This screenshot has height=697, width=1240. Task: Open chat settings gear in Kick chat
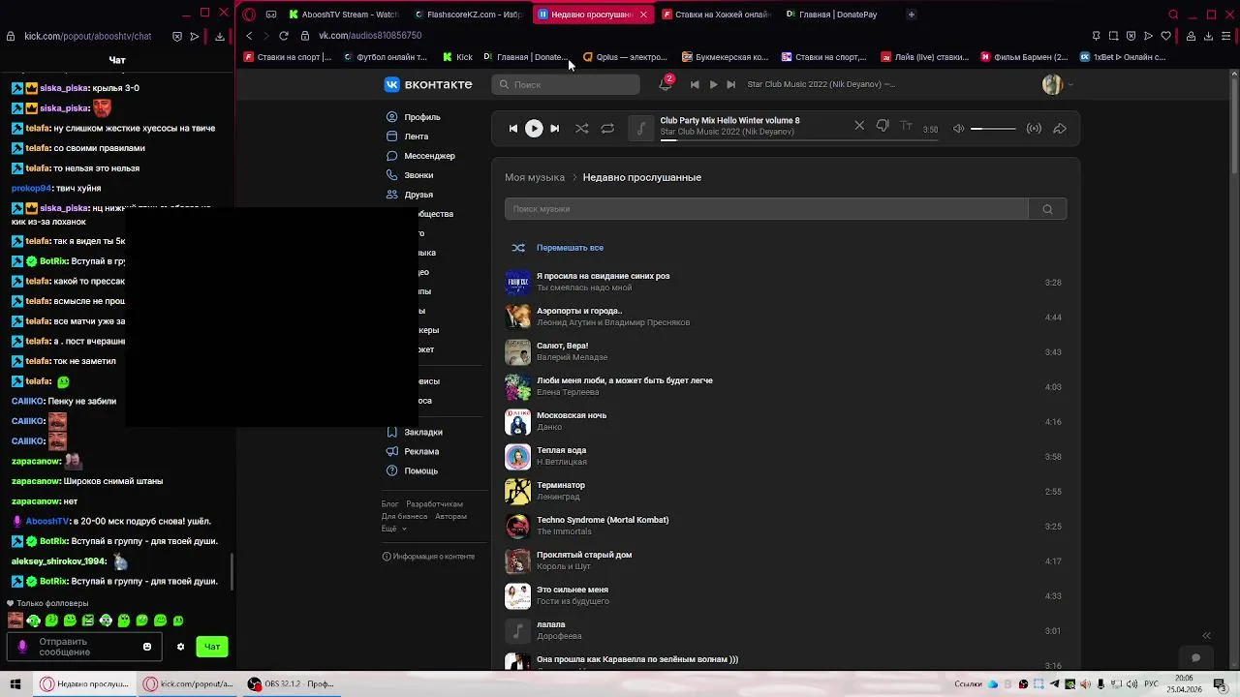coord(180,647)
